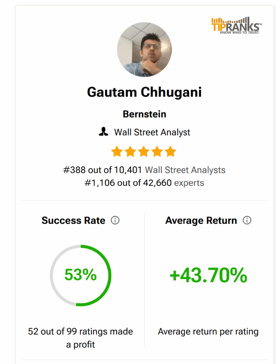
Task: Click the +43.70% average return value
Action: [208, 275]
